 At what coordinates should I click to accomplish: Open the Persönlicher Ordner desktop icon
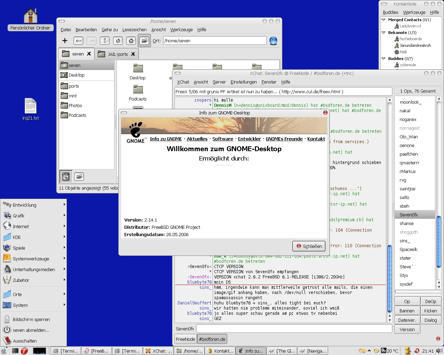[30, 19]
